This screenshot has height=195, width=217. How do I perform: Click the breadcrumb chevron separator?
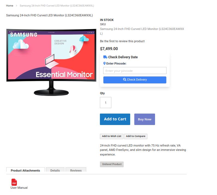[16, 6]
